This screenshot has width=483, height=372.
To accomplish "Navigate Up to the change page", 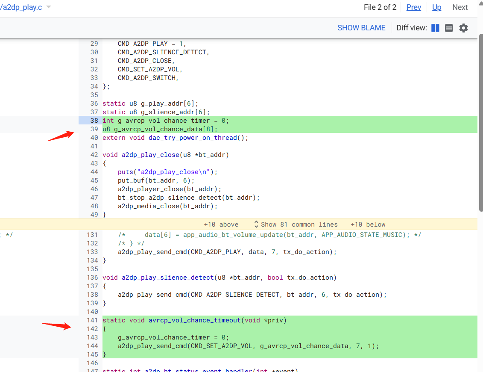I will coord(436,7).
